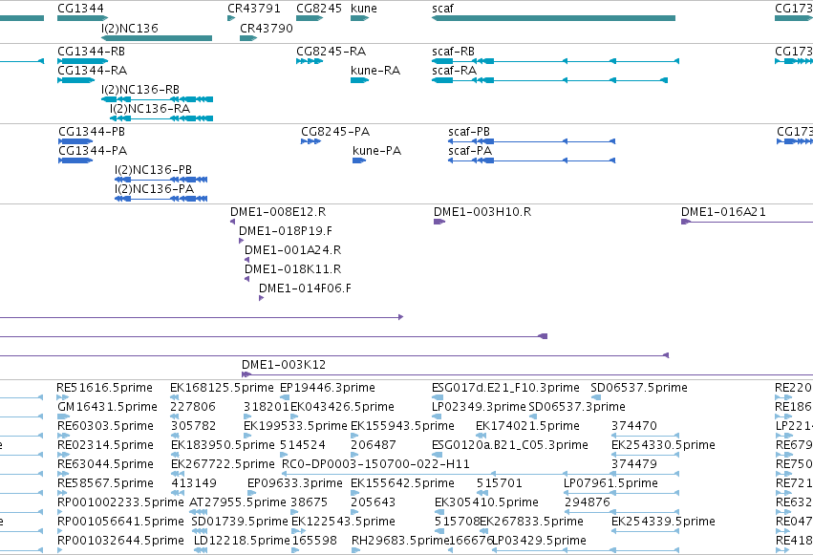Click protein CG1344-PB
The image size is (813, 555).
point(75,141)
